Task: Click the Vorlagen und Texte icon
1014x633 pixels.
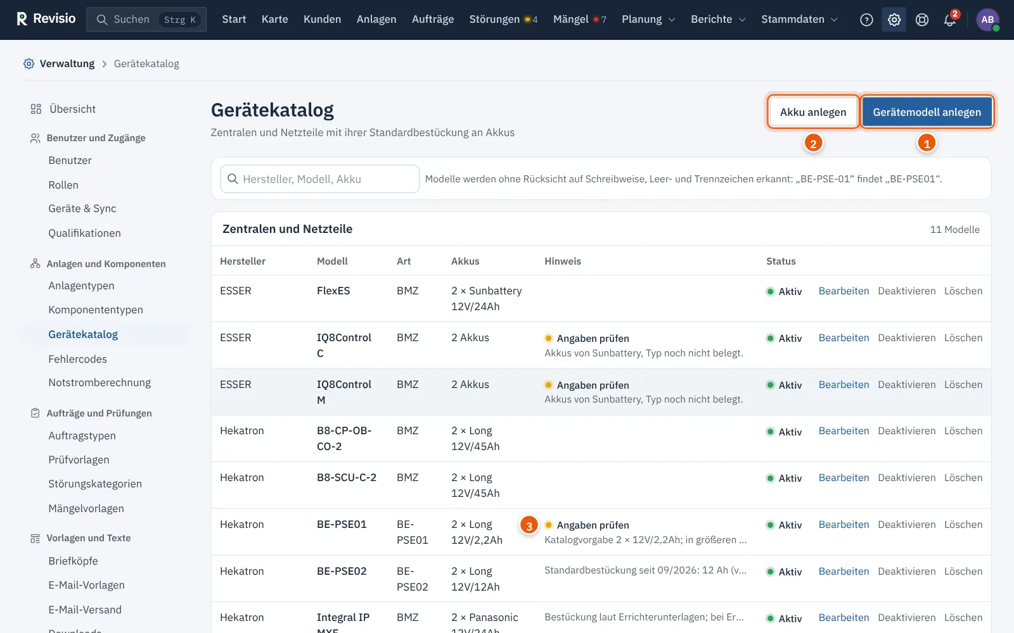Action: point(35,538)
